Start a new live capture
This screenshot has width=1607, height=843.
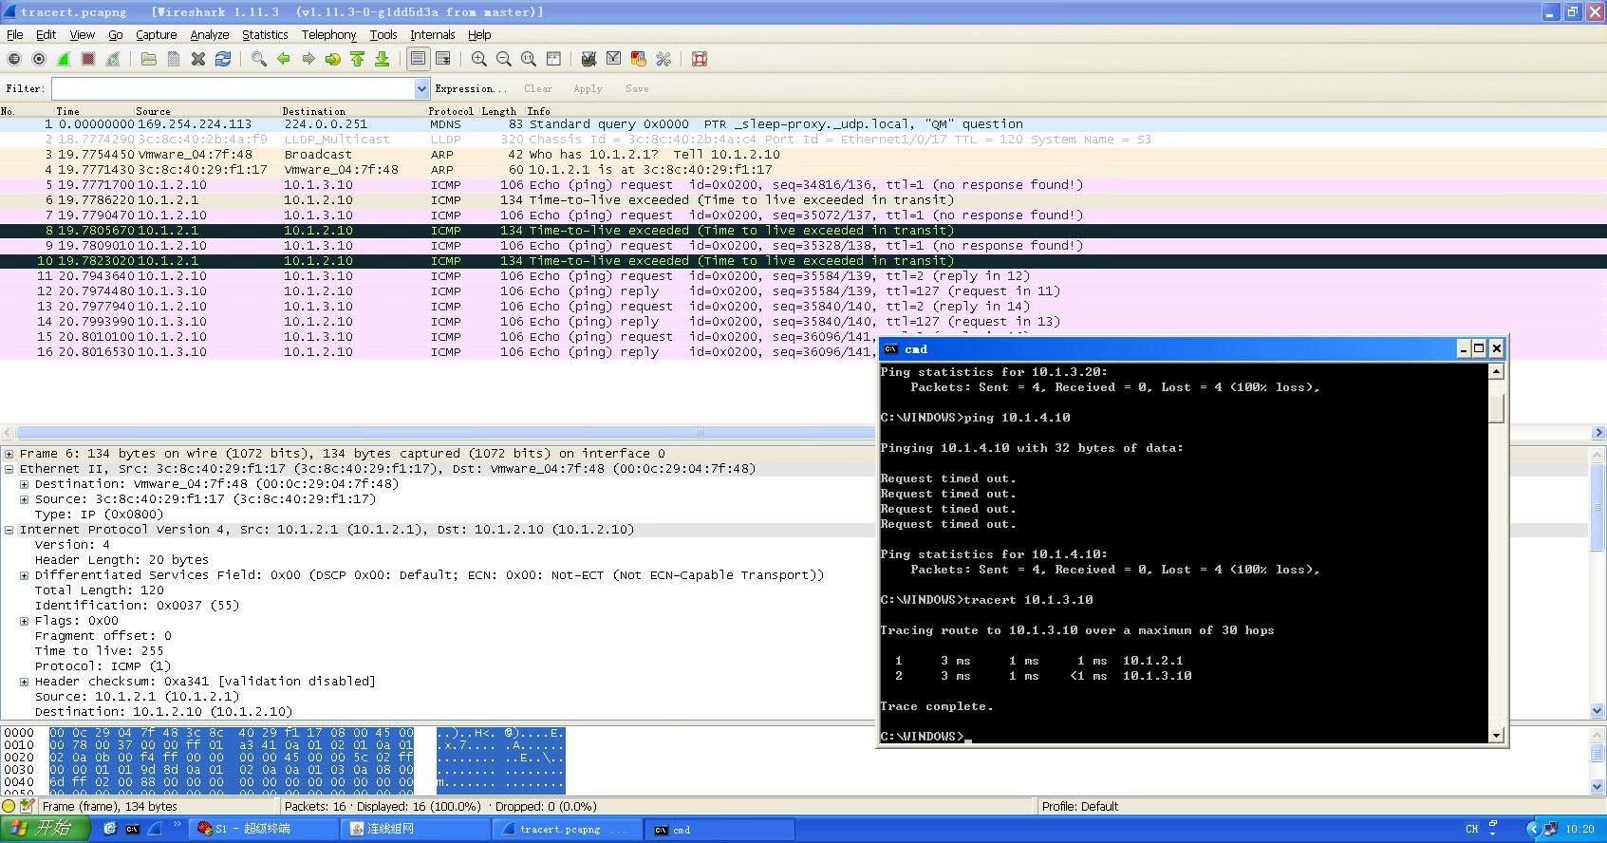[64, 59]
